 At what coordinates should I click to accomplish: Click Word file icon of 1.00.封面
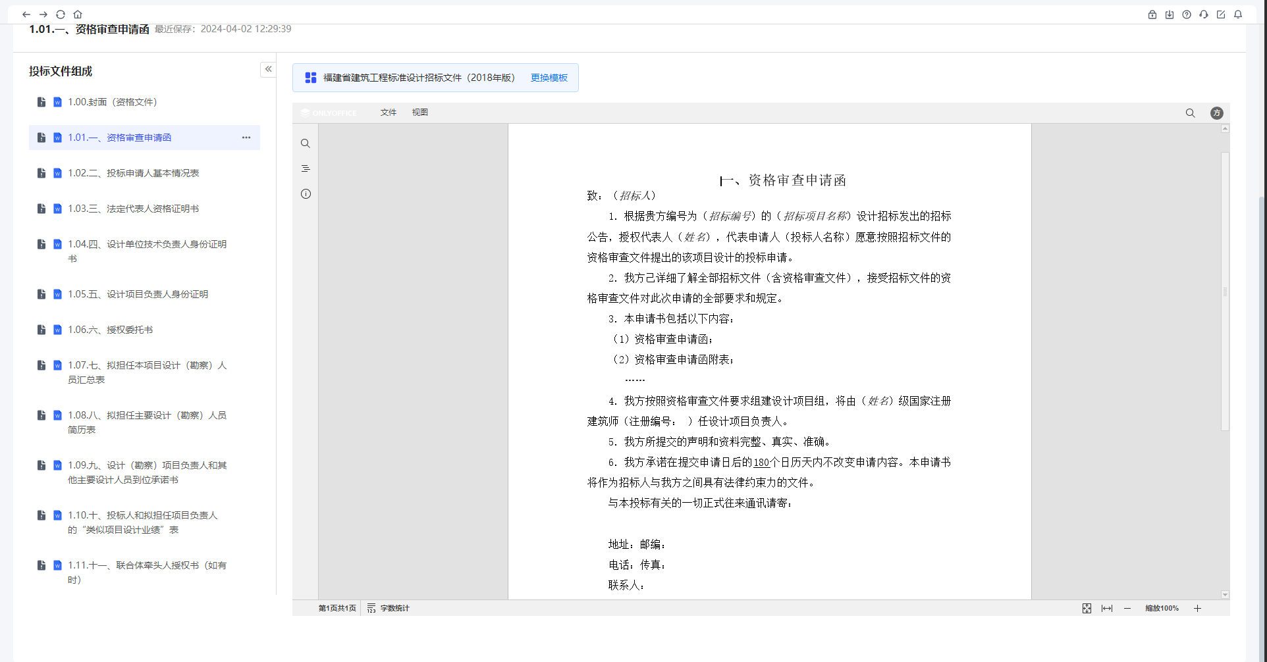57,102
